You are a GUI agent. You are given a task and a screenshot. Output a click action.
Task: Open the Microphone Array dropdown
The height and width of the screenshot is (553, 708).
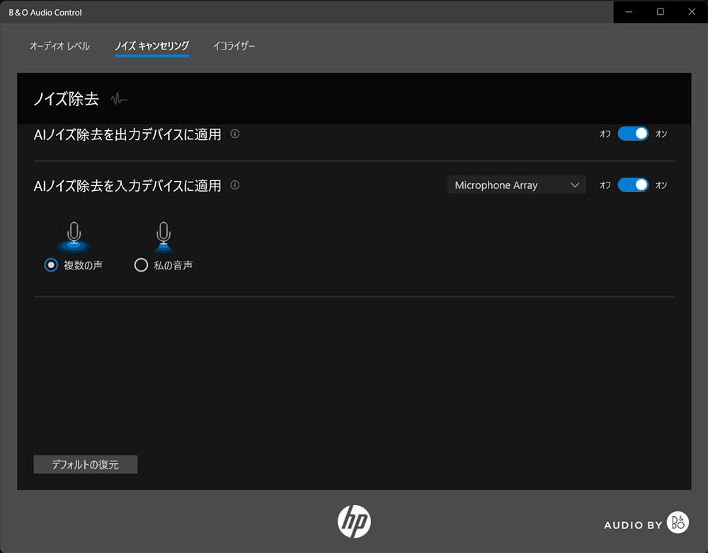click(516, 185)
